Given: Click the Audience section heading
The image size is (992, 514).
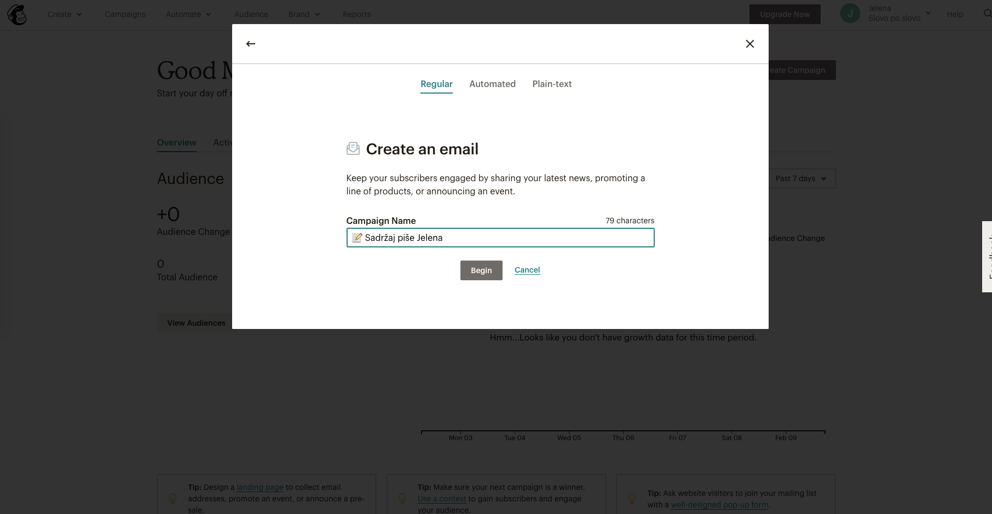Looking at the screenshot, I should point(191,179).
